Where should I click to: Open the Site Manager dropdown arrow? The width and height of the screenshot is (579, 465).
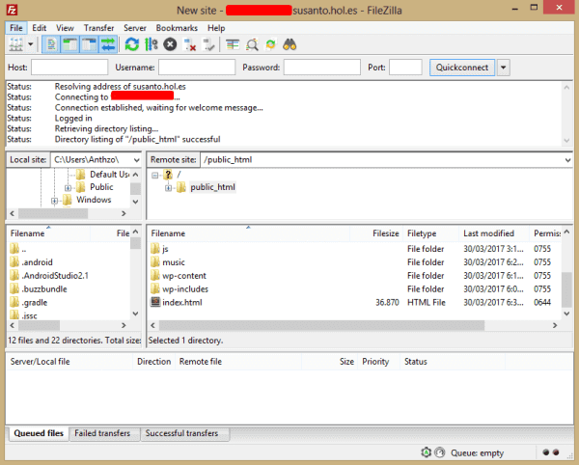click(x=31, y=44)
